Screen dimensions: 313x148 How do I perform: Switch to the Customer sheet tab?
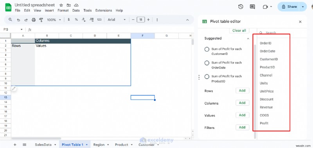(x=146, y=145)
